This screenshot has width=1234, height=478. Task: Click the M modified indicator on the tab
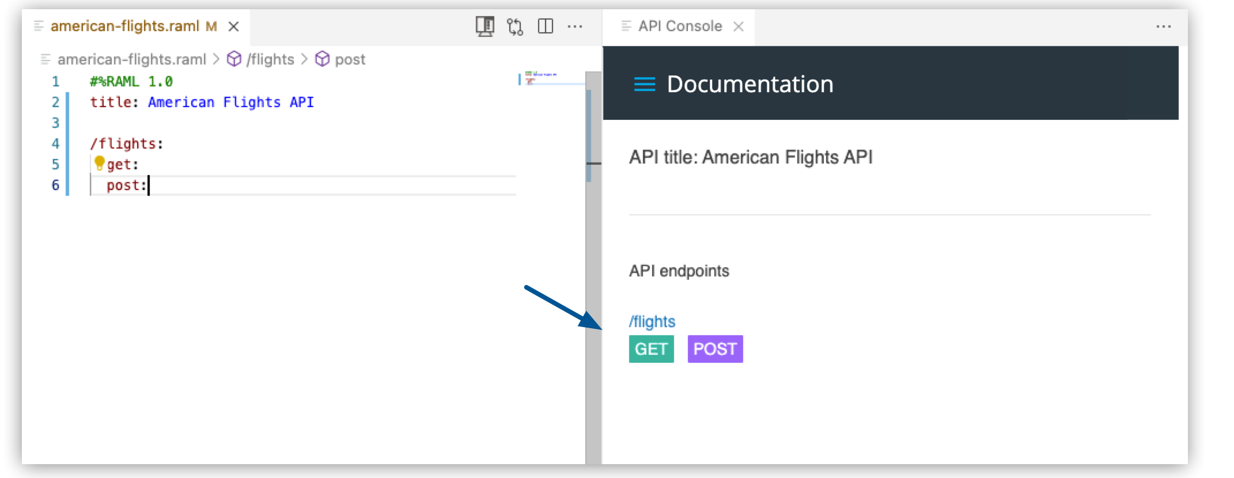pyautogui.click(x=211, y=26)
